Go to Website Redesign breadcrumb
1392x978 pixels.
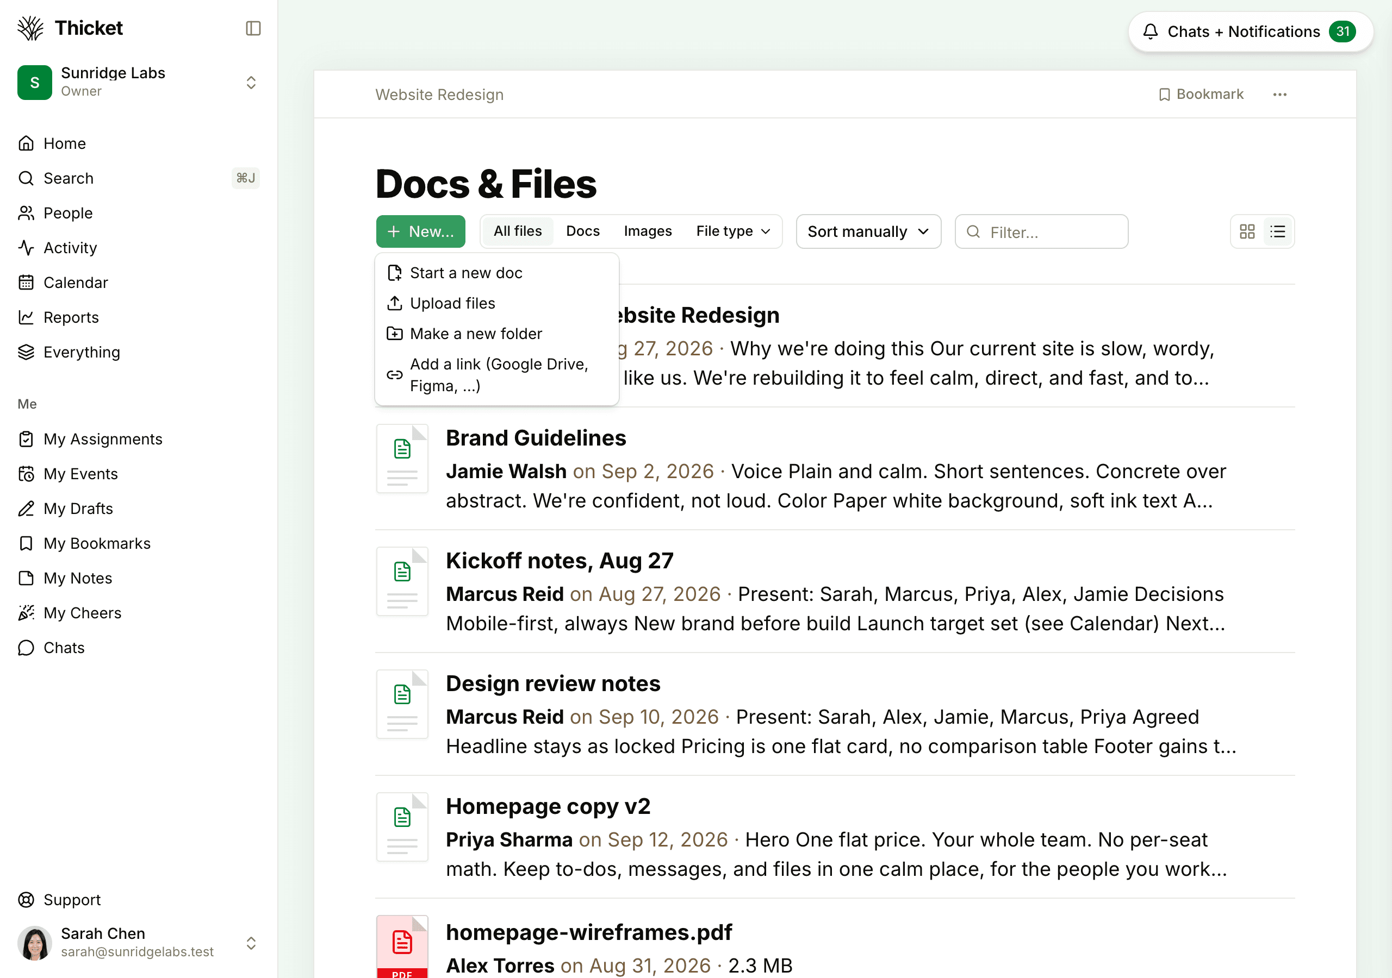coord(439,95)
